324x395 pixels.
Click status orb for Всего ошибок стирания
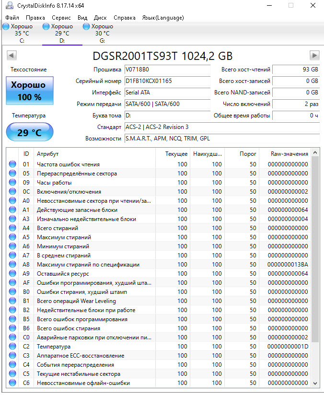(x=12, y=328)
